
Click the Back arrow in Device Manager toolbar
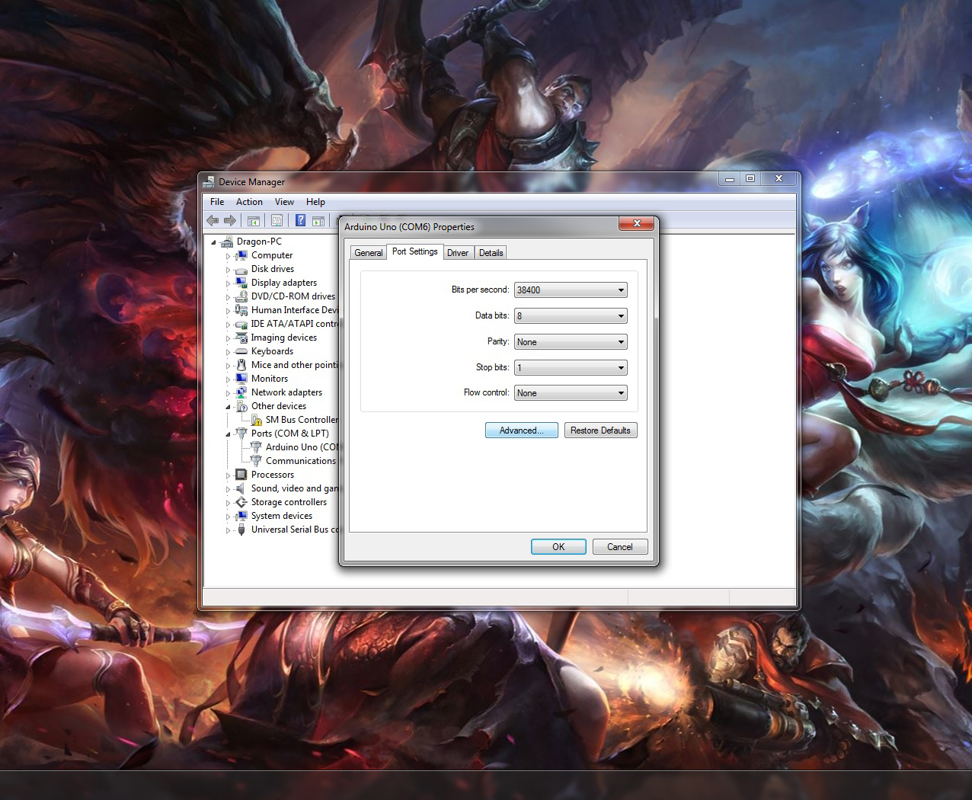coord(213,221)
